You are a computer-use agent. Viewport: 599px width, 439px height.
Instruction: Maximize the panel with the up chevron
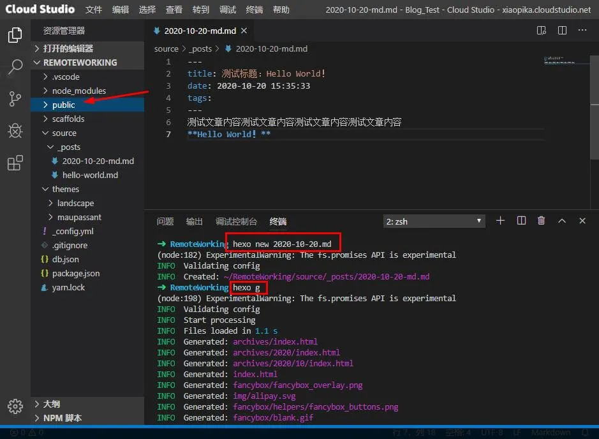pyautogui.click(x=562, y=221)
